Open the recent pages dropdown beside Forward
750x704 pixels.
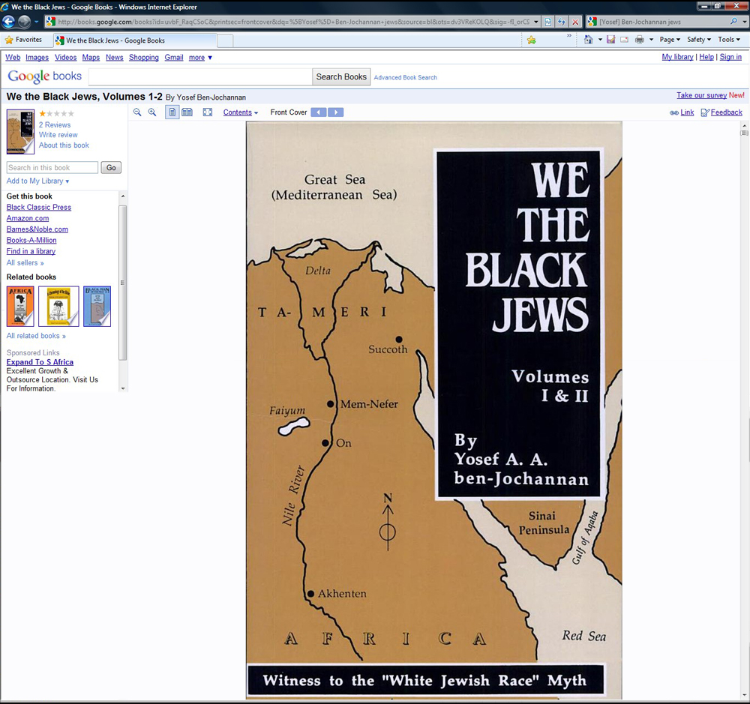pyautogui.click(x=36, y=22)
